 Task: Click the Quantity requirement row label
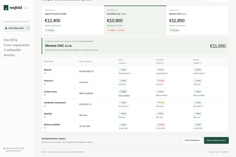[48, 113]
